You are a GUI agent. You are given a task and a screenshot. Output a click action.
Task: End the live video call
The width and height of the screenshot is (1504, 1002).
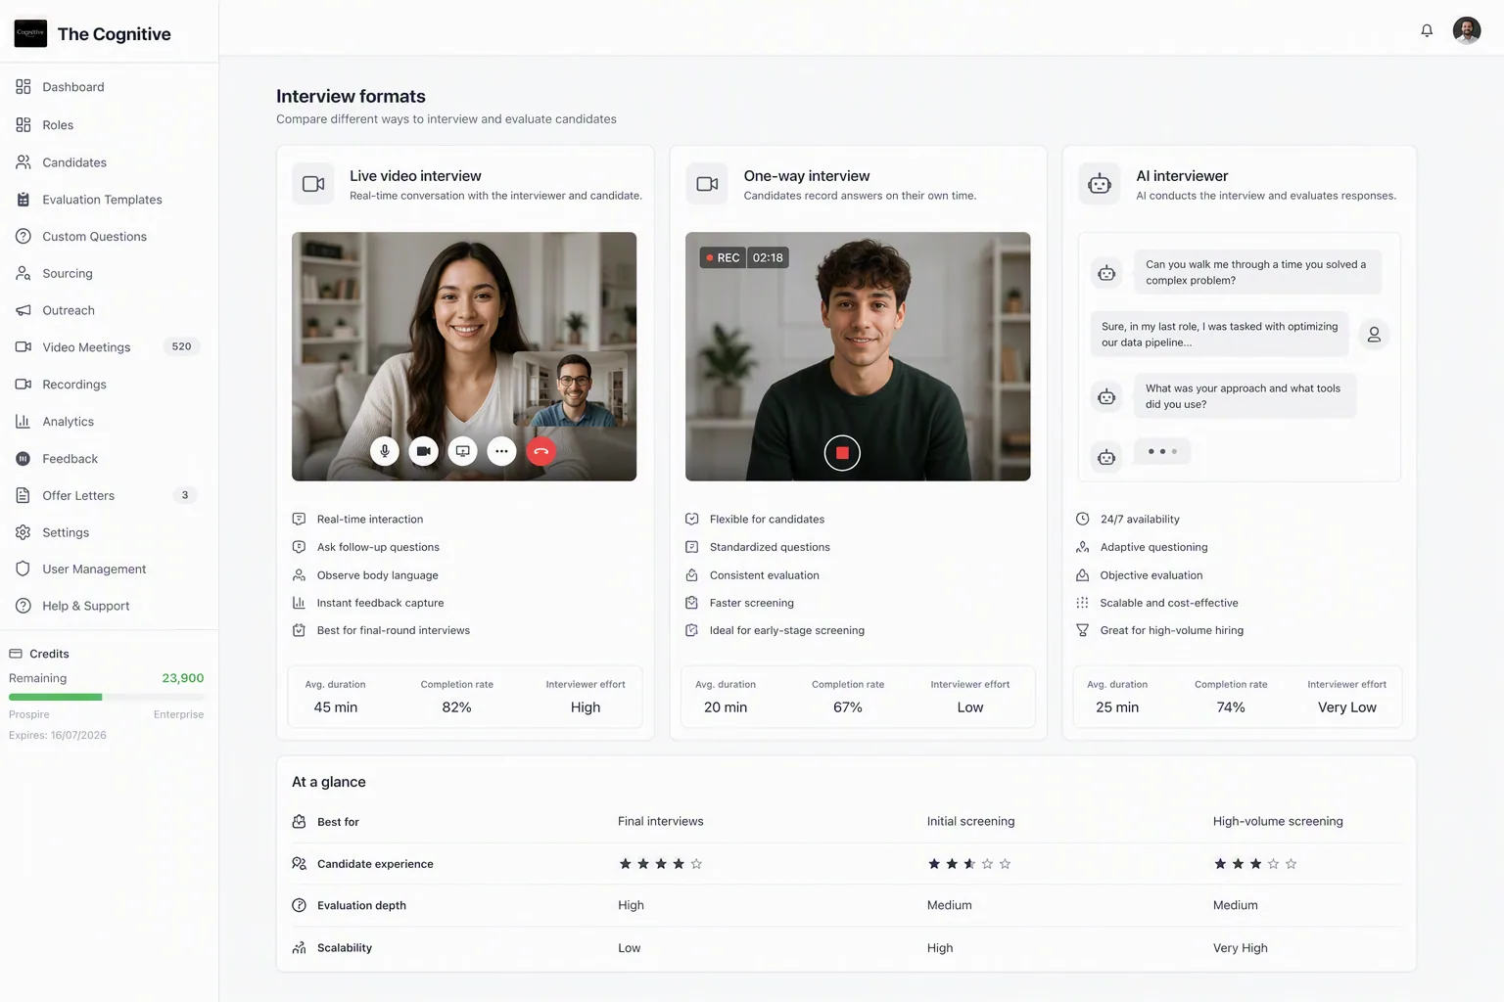point(540,451)
